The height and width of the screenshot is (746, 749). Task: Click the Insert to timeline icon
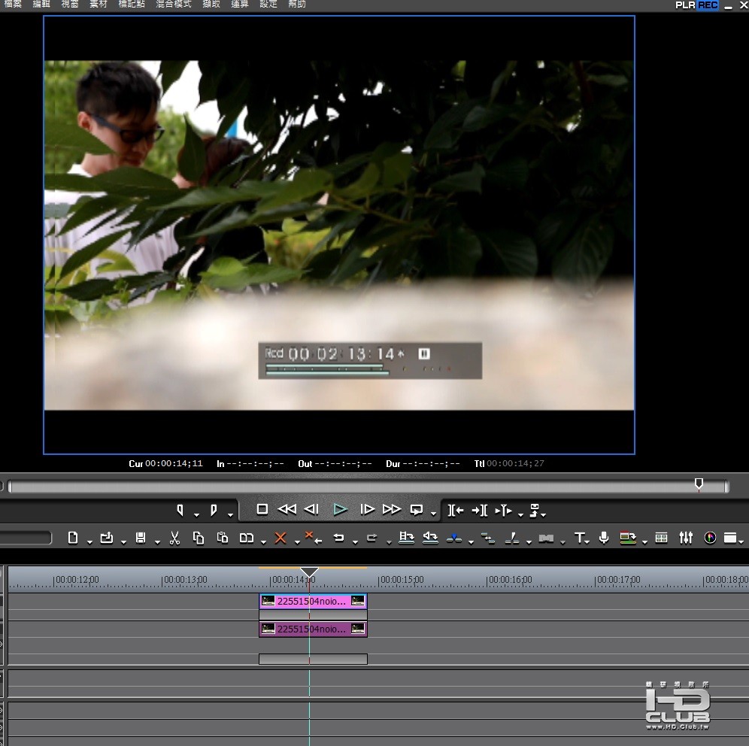(407, 538)
